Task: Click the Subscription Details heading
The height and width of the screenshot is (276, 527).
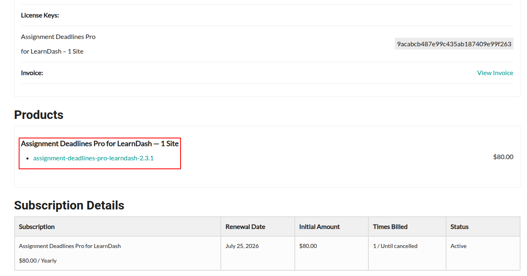Action: coord(69,205)
